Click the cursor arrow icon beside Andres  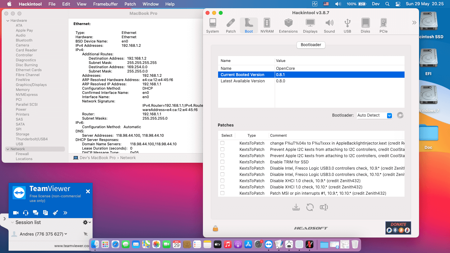pyautogui.click(x=86, y=234)
